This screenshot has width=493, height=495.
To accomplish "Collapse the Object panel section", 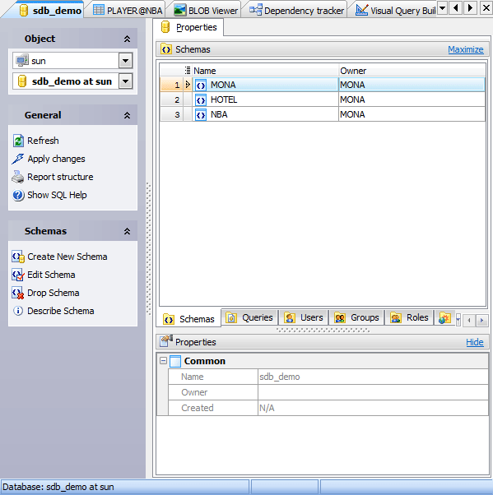I will point(127,39).
